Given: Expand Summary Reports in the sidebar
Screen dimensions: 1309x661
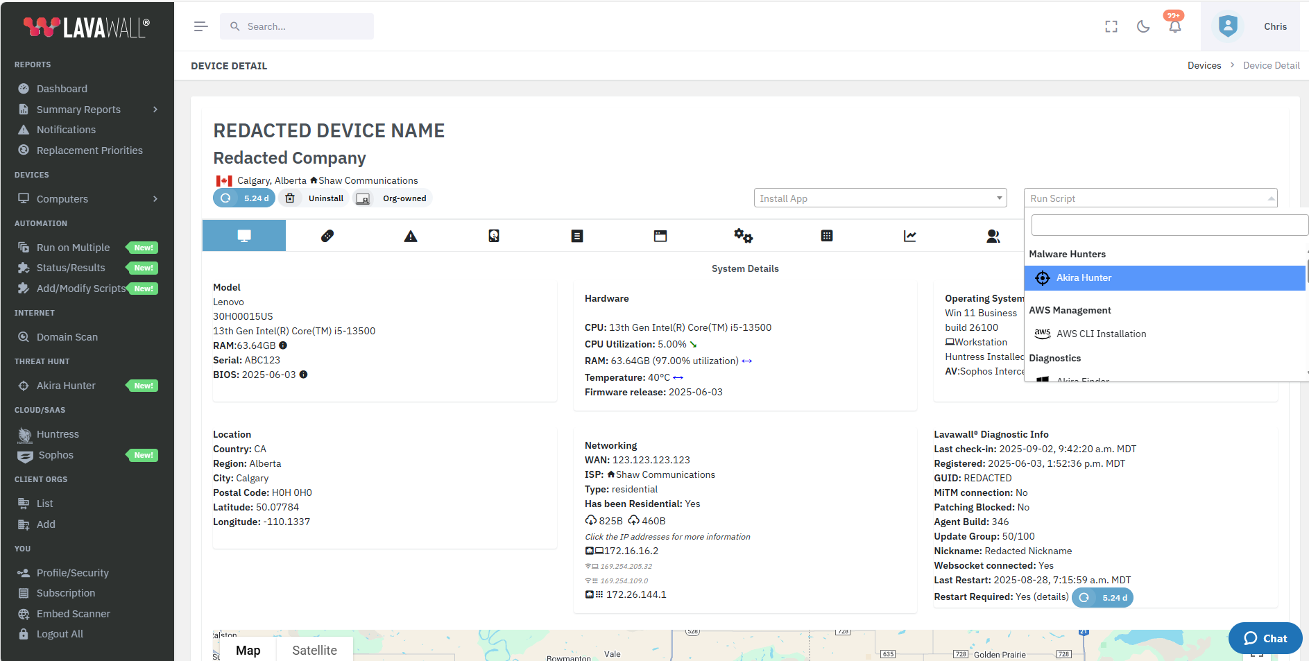Looking at the screenshot, I should [x=78, y=109].
